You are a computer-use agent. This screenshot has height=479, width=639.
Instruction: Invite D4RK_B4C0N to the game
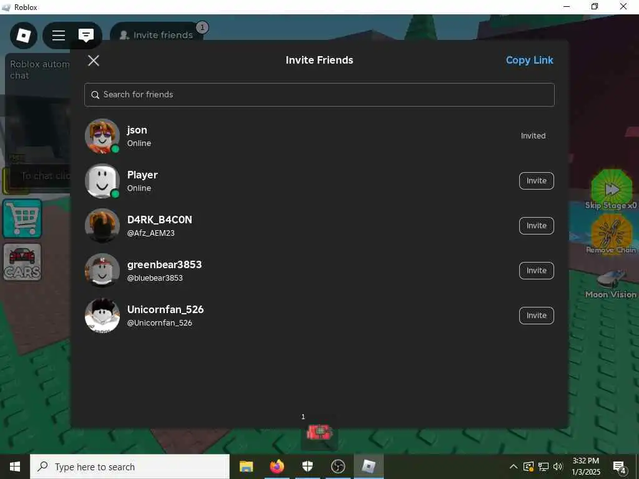[536, 226]
